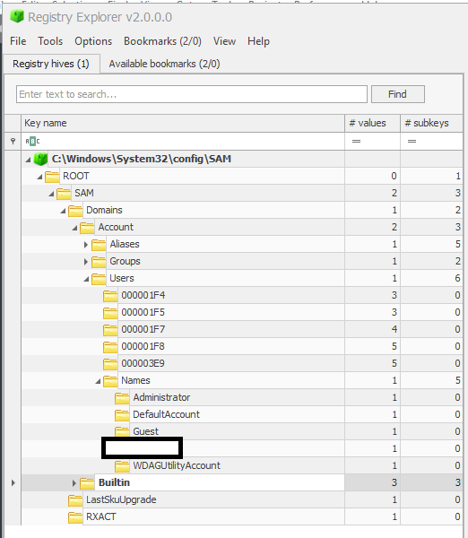
Task: Click the Registry Explorer app logo icon
Action: (x=17, y=16)
